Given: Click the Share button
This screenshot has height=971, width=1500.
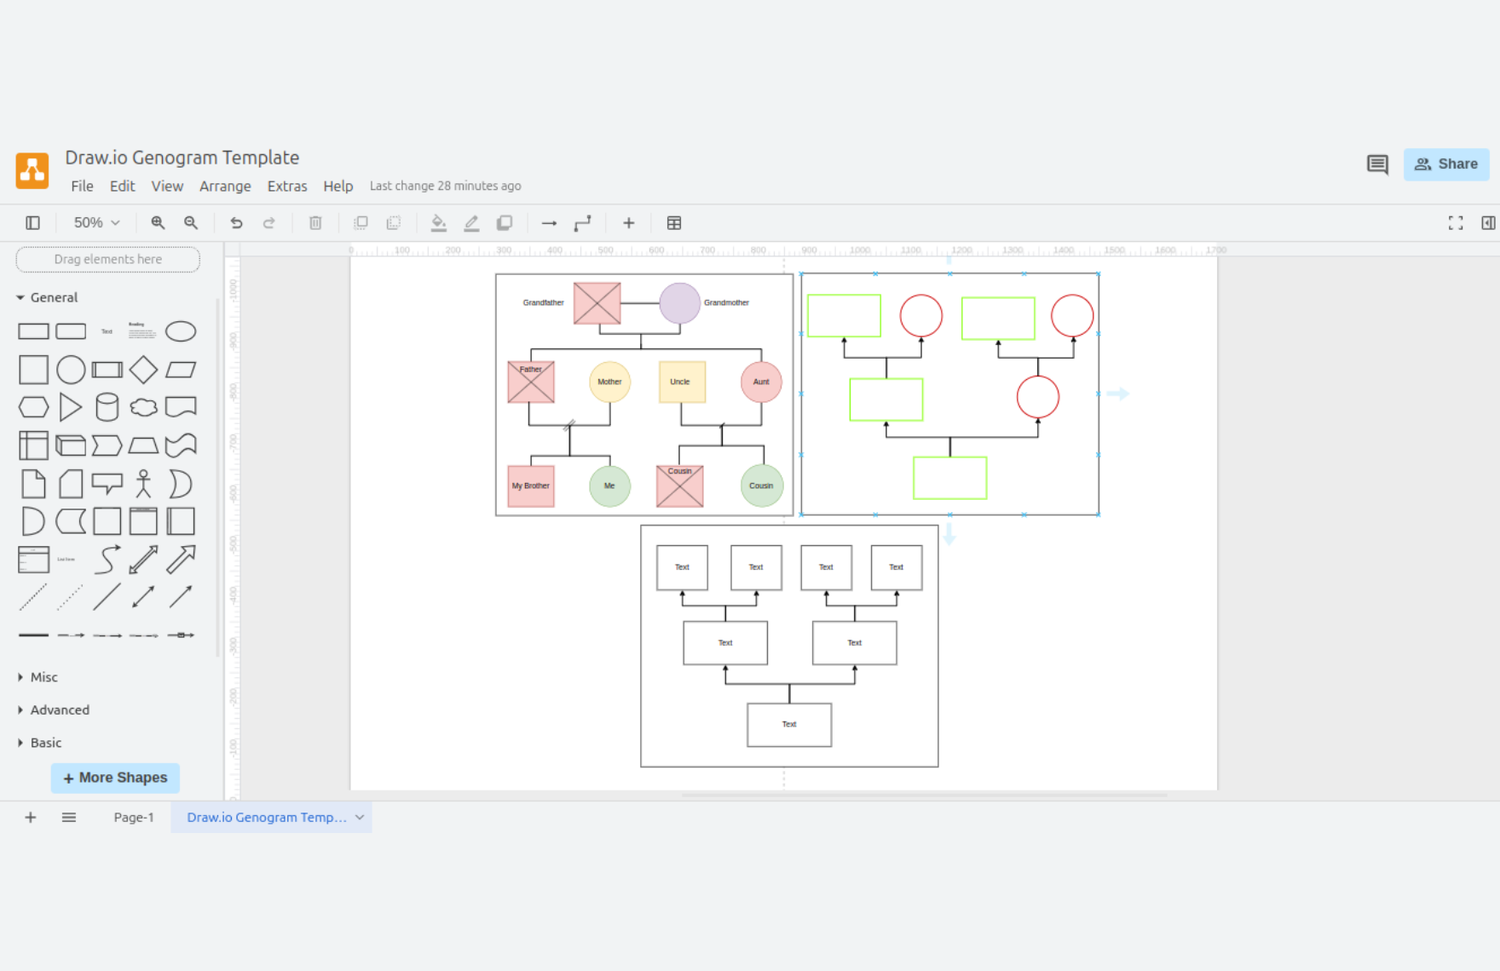Looking at the screenshot, I should pyautogui.click(x=1446, y=164).
